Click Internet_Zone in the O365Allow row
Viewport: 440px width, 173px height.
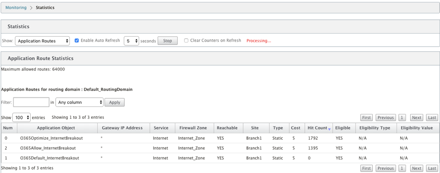click(192, 148)
